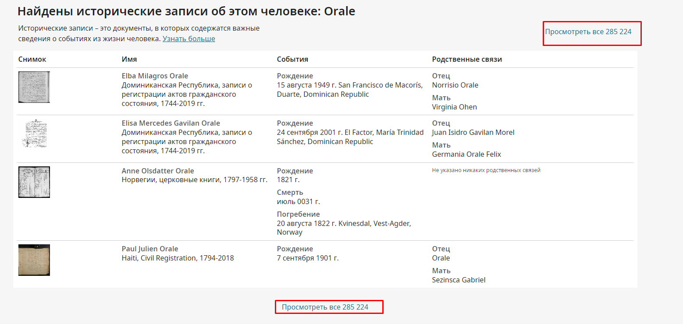Open Elisa Mercedes Gavilan Orale record
Viewport: 683px width, 324px height.
tap(171, 123)
